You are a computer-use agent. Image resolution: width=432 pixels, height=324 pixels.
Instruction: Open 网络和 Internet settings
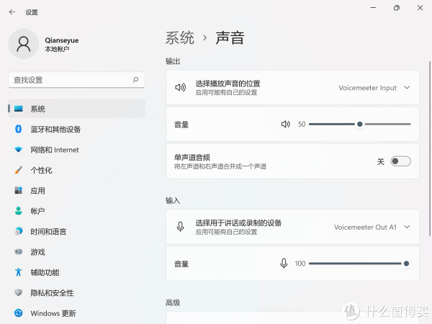55,150
